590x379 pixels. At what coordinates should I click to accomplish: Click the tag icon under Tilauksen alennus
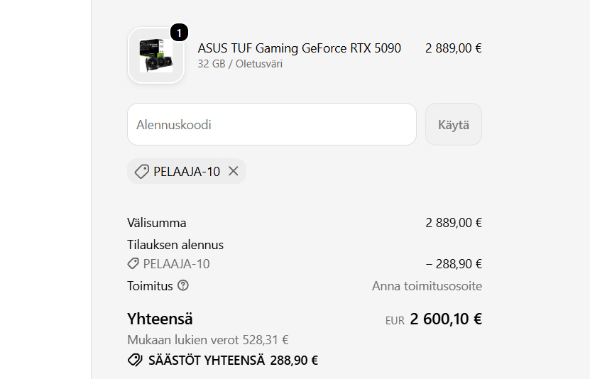coord(133,263)
